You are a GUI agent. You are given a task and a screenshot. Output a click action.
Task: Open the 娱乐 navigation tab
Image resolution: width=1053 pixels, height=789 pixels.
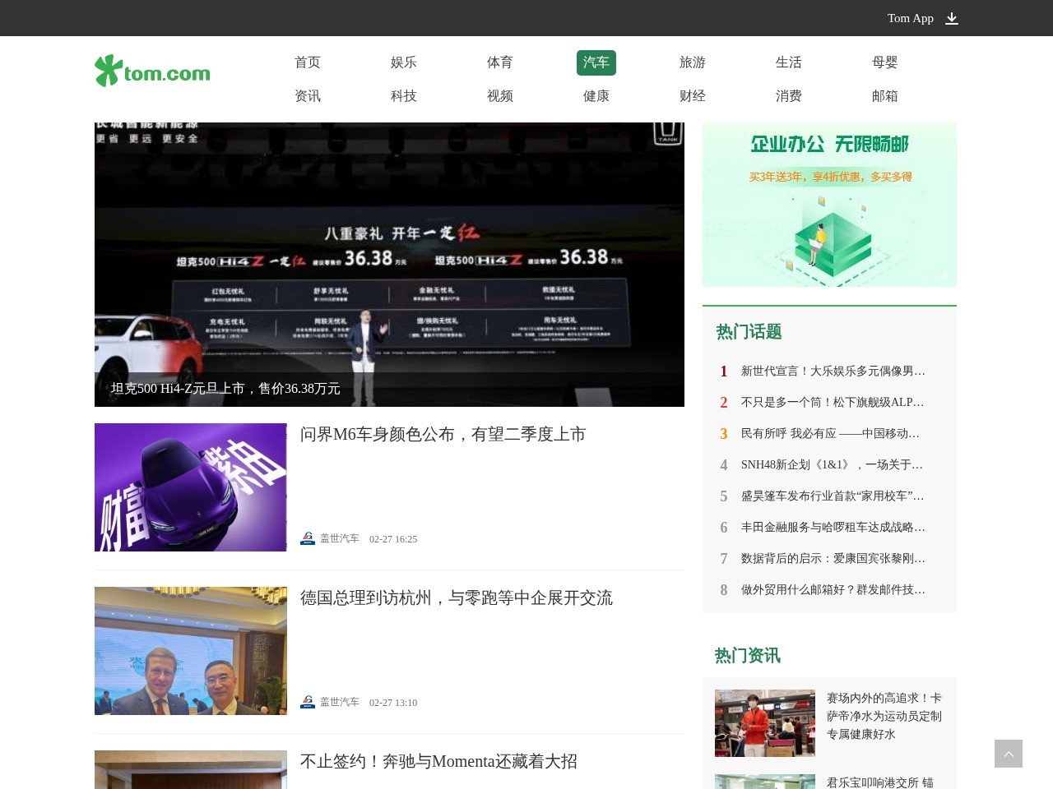tap(403, 62)
